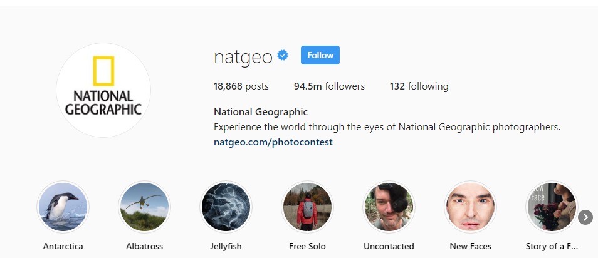Click the National Geographic profile picture
The width and height of the screenshot is (598, 258).
pyautogui.click(x=103, y=90)
